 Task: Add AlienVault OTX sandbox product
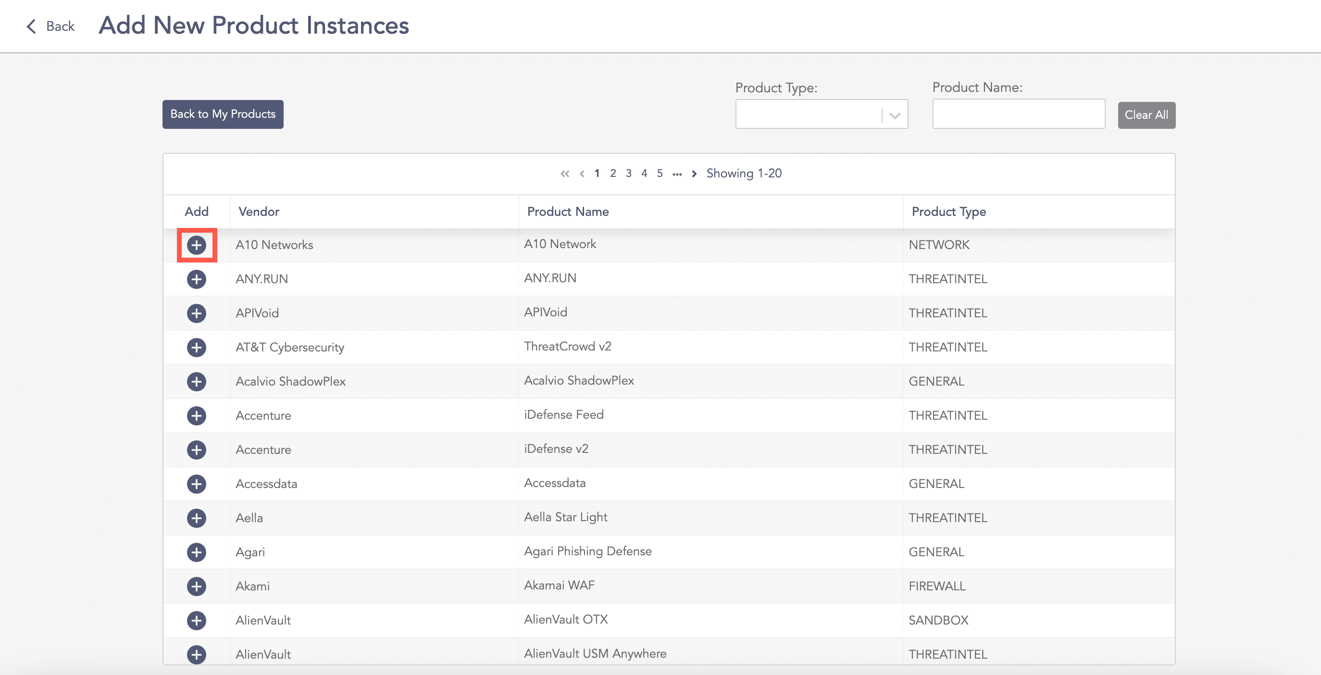pyautogui.click(x=197, y=621)
